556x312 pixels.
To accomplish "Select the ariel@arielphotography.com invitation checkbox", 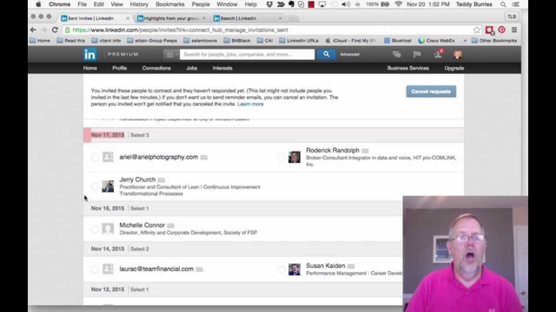I will click(95, 157).
